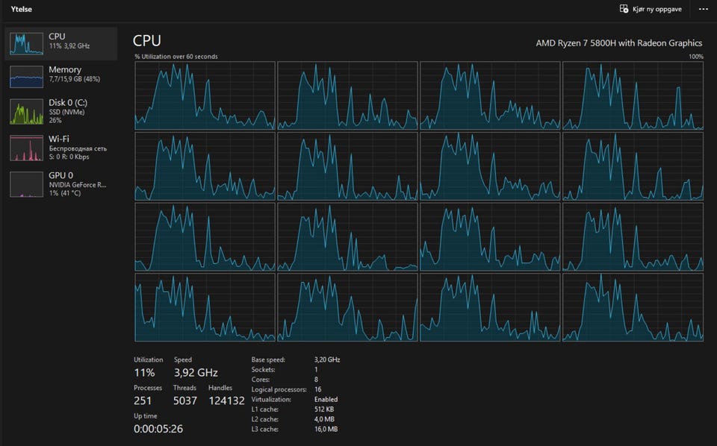Viewport: 717px width, 446px height.
Task: Click the '1% (41 °C)' GPU text
Action: (65, 193)
